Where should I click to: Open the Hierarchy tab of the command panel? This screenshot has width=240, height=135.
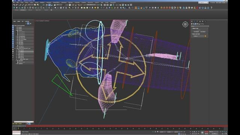tap(197, 22)
